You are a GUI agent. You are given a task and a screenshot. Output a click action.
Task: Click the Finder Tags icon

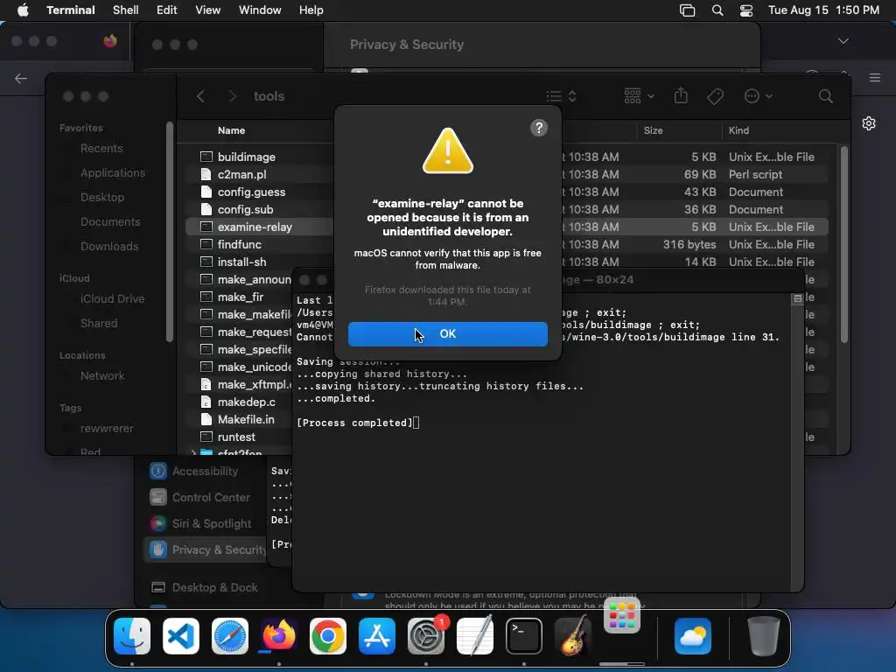(x=715, y=96)
